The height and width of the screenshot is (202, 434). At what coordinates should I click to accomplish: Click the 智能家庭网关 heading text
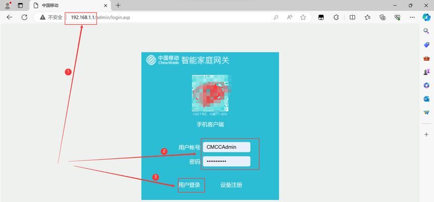(205, 60)
